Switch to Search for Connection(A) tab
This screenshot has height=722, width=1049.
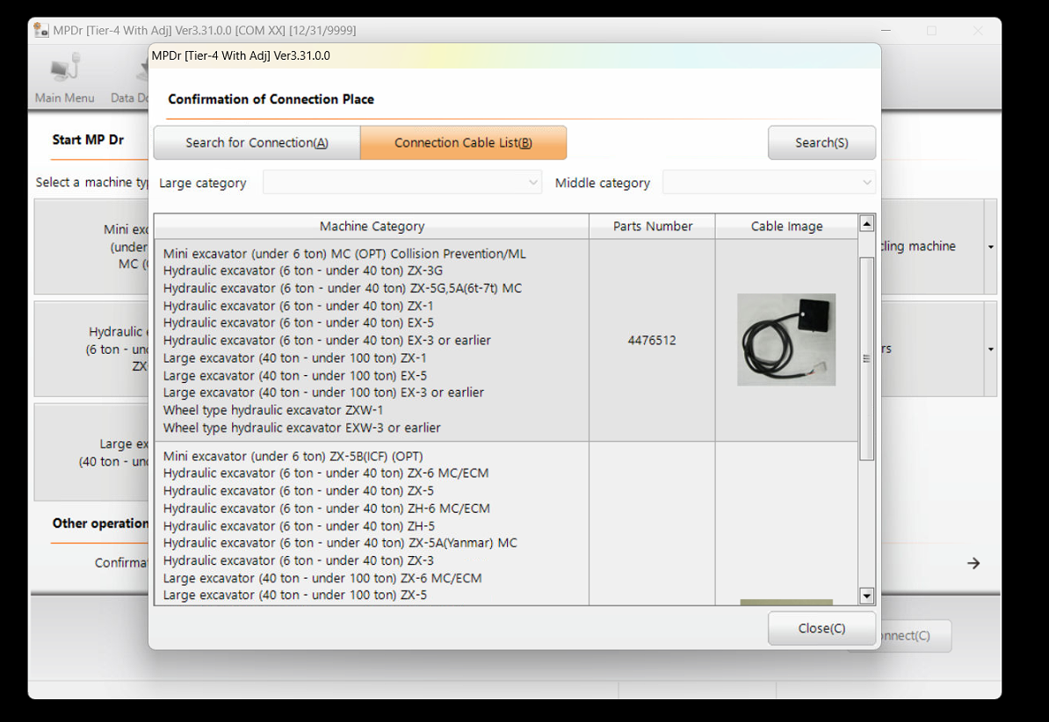click(257, 142)
